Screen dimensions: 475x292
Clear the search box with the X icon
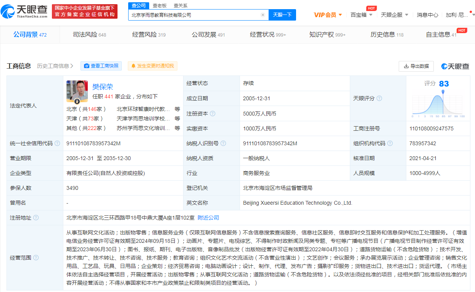click(x=263, y=15)
